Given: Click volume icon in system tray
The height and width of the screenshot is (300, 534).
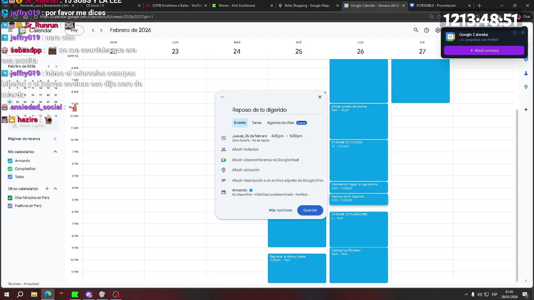Looking at the screenshot, I should click(480, 295).
